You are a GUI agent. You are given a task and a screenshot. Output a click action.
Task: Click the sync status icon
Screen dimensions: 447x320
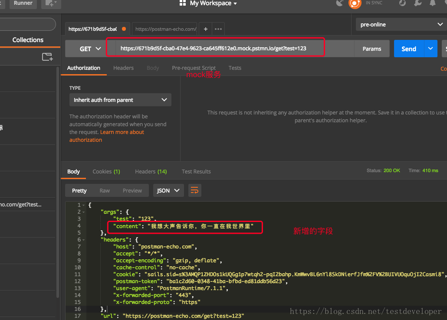[355, 3]
